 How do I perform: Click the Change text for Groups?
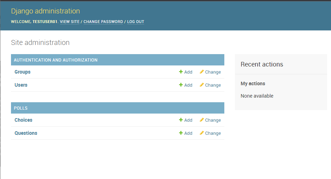[213, 72]
